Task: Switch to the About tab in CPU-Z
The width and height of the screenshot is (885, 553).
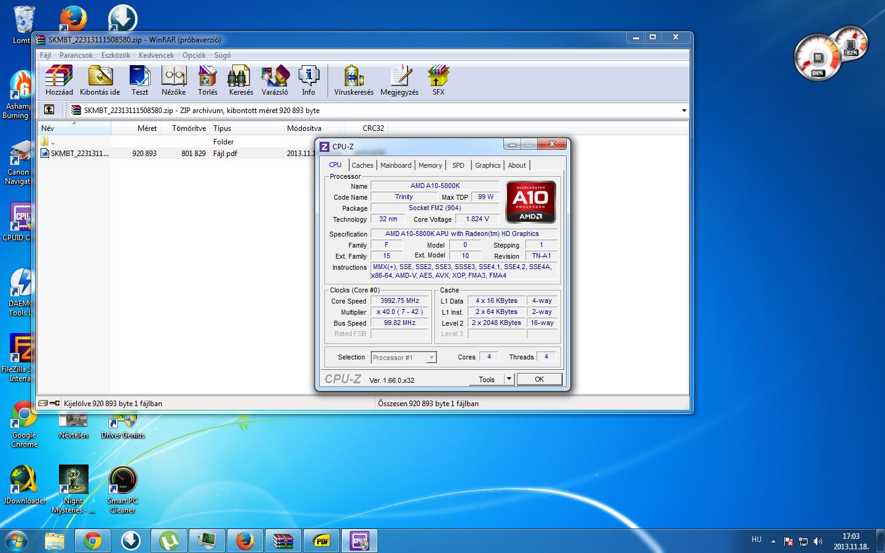Action: click(517, 165)
